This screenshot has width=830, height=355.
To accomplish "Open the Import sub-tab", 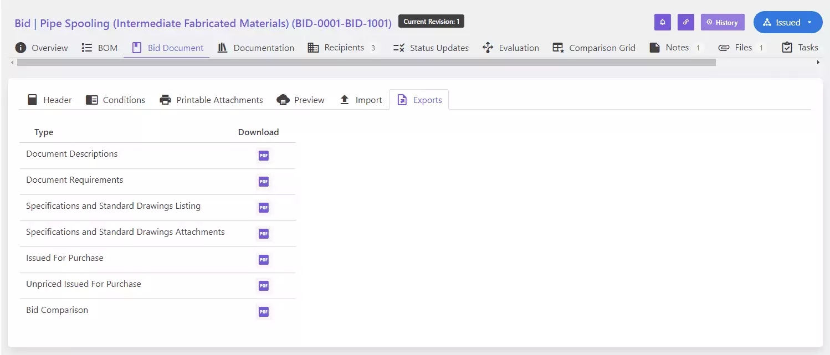I will click(x=361, y=100).
